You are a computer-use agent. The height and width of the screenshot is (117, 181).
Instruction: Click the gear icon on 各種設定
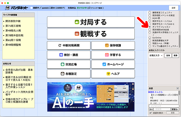[x=62, y=74]
